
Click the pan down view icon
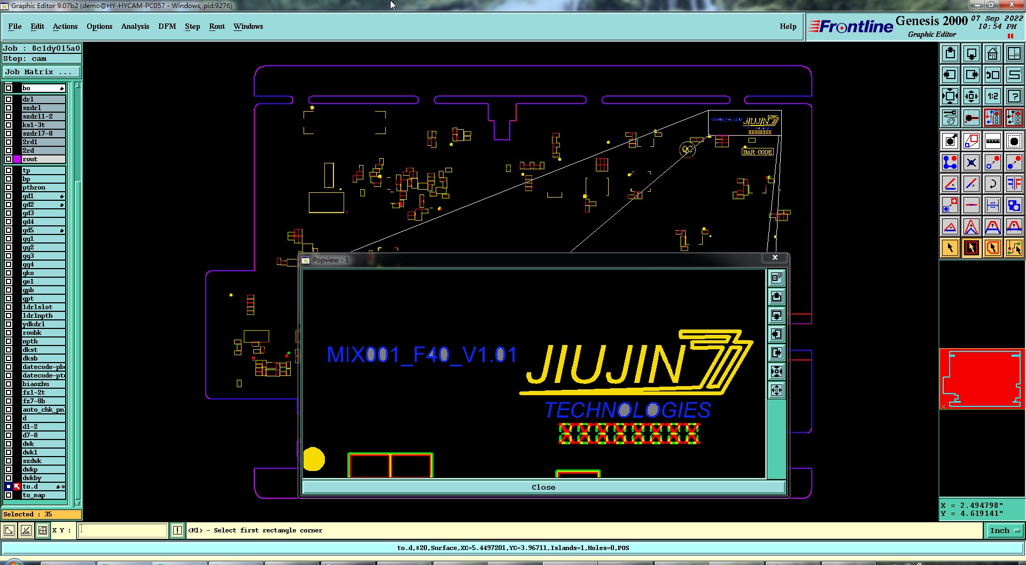pyautogui.click(x=971, y=53)
